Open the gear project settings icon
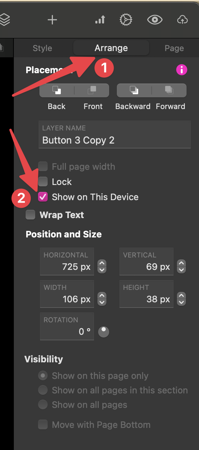The height and width of the screenshot is (450, 199). click(126, 20)
